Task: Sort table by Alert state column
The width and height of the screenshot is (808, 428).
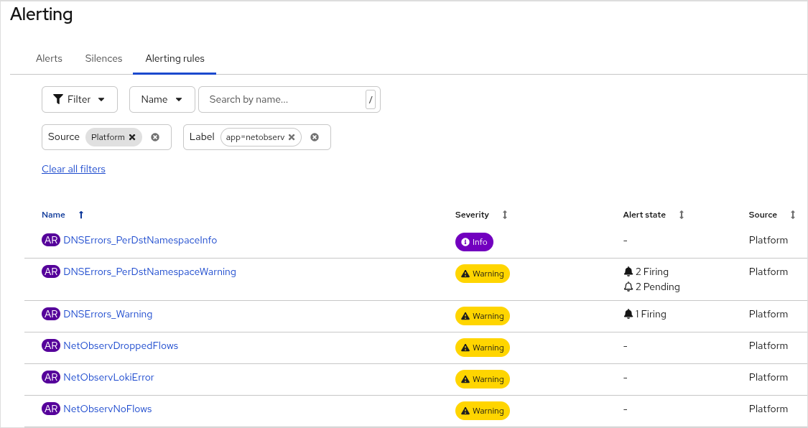Action: point(682,215)
